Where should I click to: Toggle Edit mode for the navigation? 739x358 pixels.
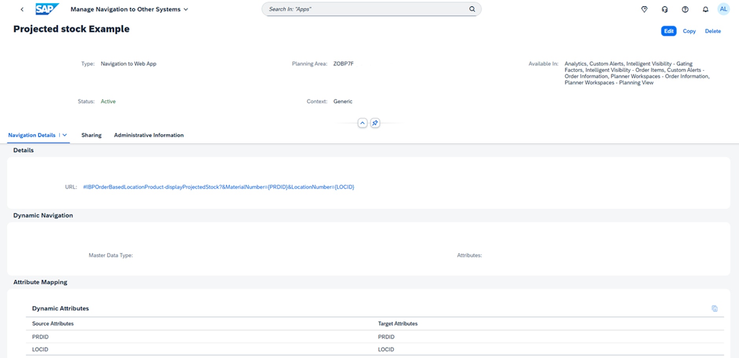click(x=669, y=31)
